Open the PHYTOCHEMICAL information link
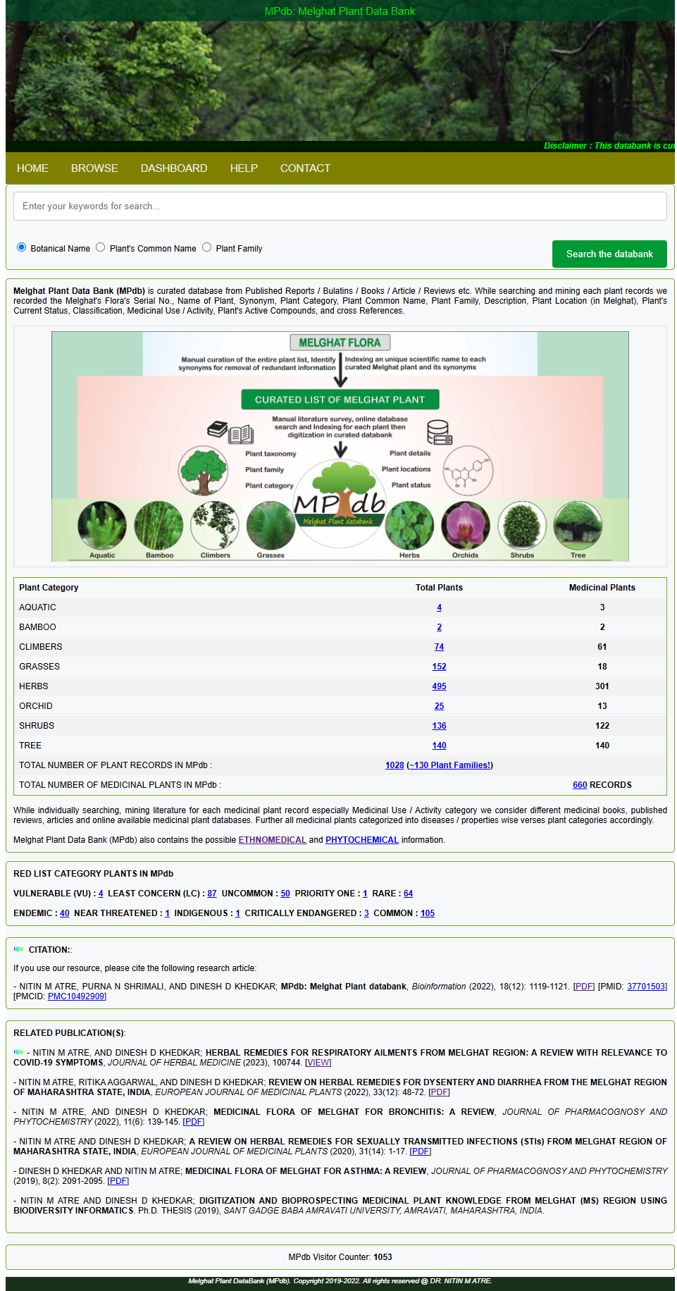Image resolution: width=677 pixels, height=1291 pixels. click(361, 840)
